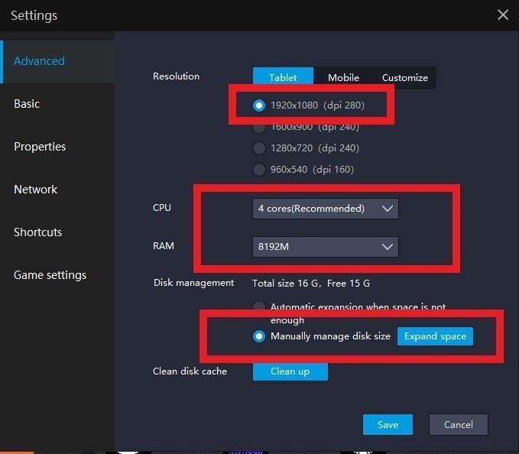Click the Expand space button

point(435,336)
